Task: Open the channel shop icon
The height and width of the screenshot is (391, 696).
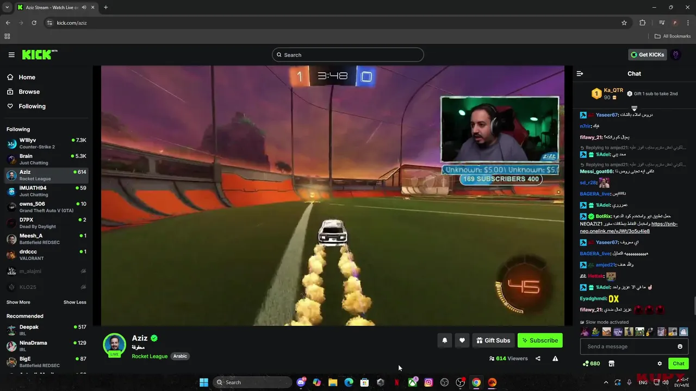Action: pos(611,364)
